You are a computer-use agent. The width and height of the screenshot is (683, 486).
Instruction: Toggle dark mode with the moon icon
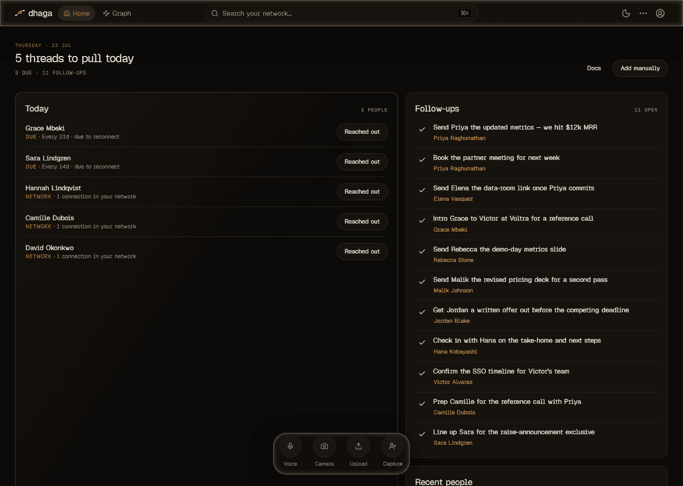pyautogui.click(x=626, y=13)
